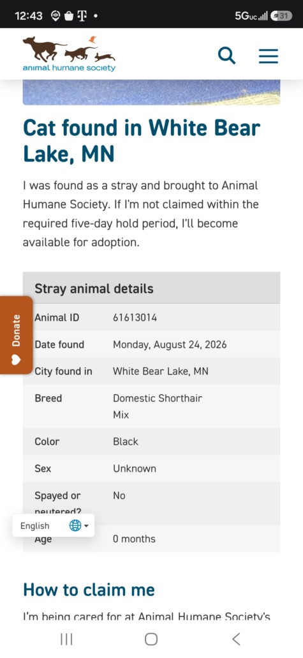Tap the battery indicator in status bar
303x658 pixels.
click(281, 16)
